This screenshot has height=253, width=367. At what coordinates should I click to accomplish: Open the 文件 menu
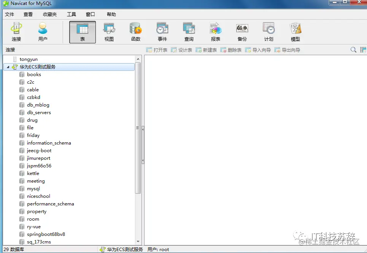[x=10, y=14]
